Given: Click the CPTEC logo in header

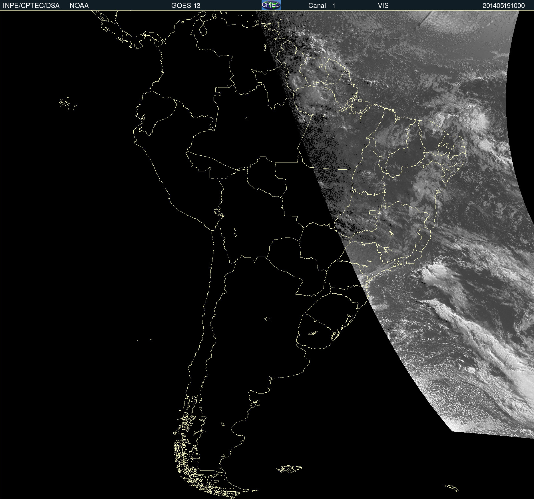Looking at the screenshot, I should coord(271,5).
